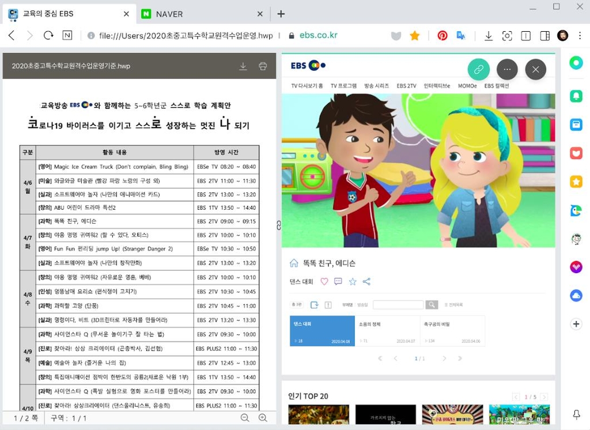Click the episode search text field
590x430 pixels.
[x=398, y=305]
